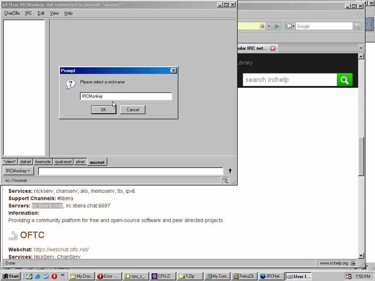Switch to the 7-Zip taskbar button

pyautogui.click(x=190, y=276)
